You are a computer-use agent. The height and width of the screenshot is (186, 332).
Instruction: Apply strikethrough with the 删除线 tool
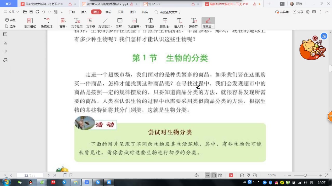pyautogui.click(x=165, y=23)
